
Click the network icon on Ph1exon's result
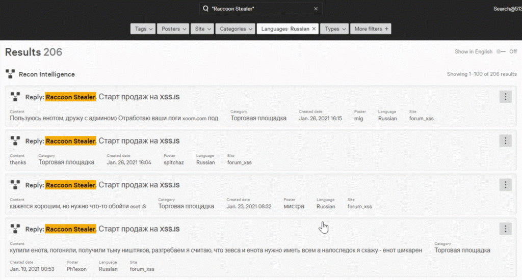pyautogui.click(x=15, y=229)
